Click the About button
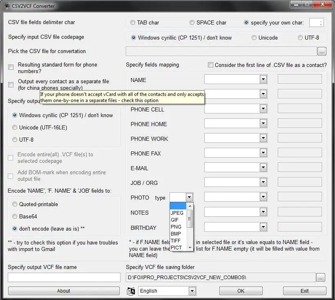Viewport: 335px width, 300px height. pos(64,291)
